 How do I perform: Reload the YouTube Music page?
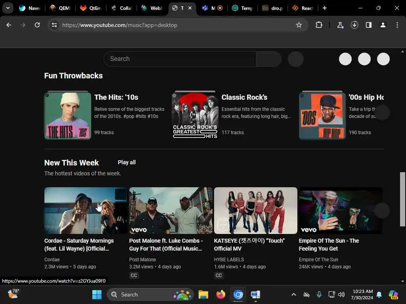(x=37, y=25)
